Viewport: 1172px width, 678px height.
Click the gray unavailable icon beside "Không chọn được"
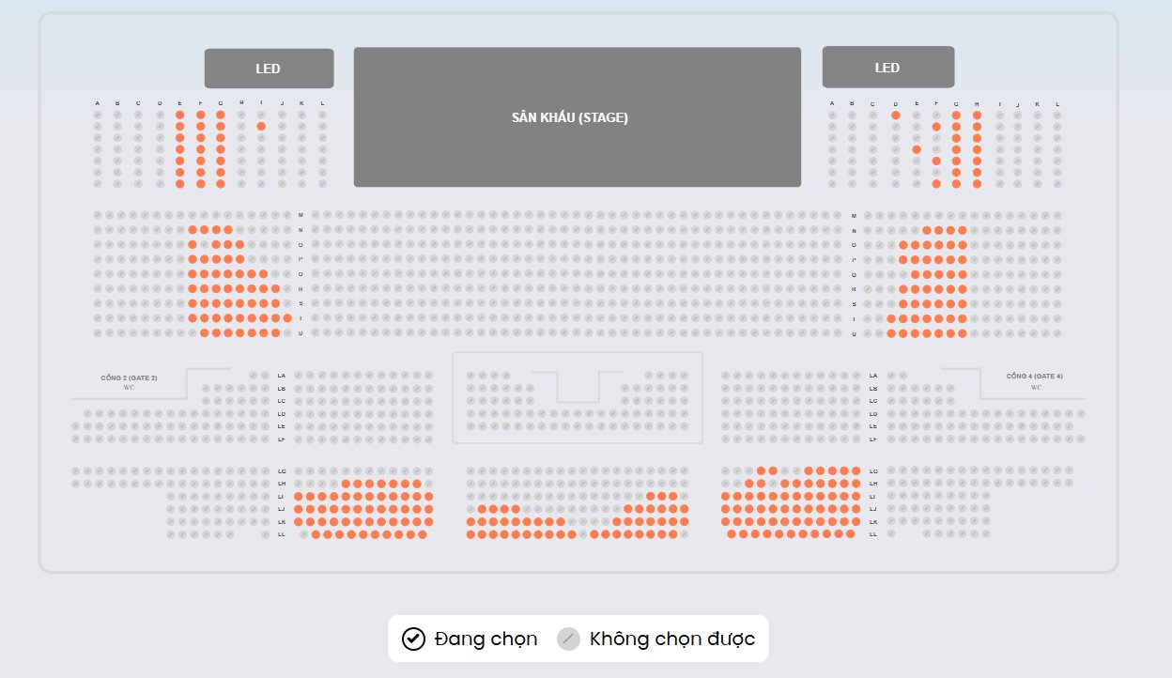point(568,639)
